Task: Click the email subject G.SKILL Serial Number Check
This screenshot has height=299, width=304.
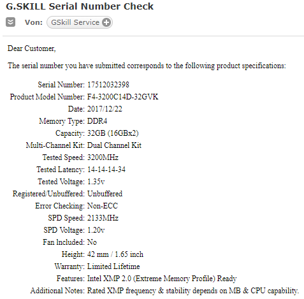Action: (80, 6)
